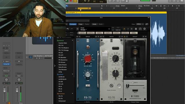Select the first Classic Strip preset tab
The height and width of the screenshot is (104, 185).
(x=82, y=33)
